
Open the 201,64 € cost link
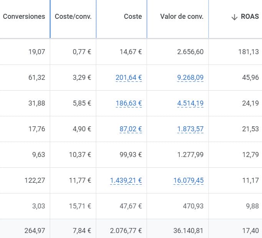click(x=129, y=78)
